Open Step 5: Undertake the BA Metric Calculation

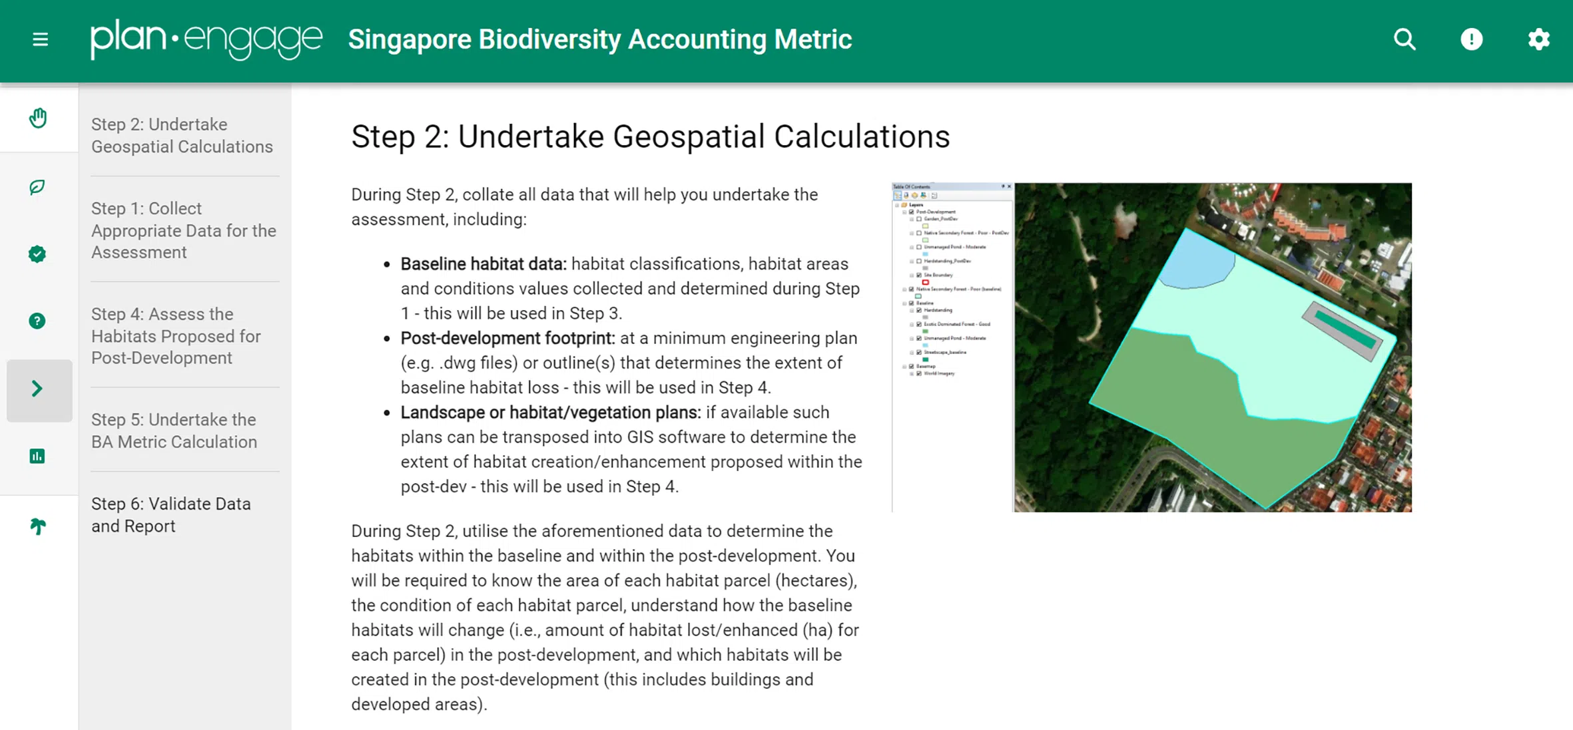(174, 431)
